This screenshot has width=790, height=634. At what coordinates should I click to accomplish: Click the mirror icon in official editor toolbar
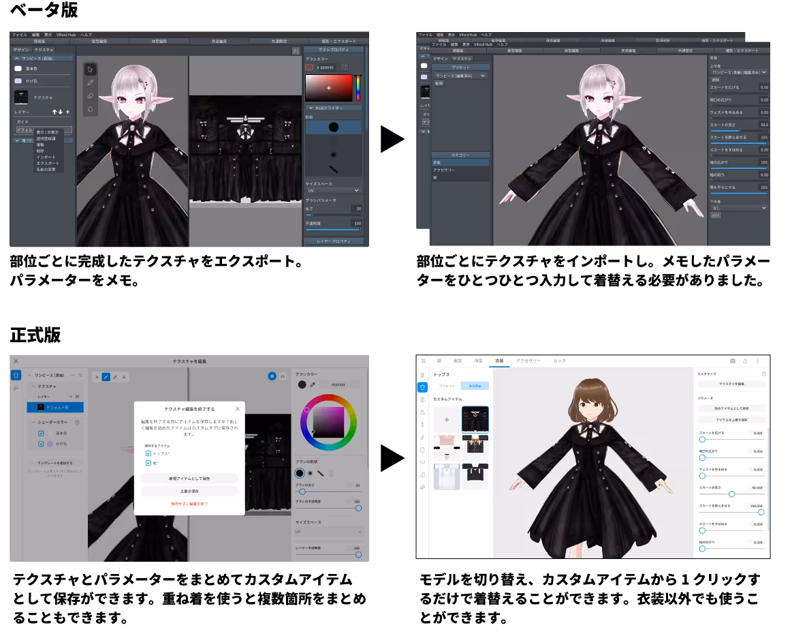(x=283, y=376)
